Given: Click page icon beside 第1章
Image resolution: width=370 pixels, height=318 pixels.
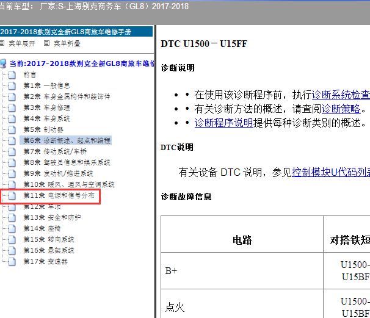Looking at the screenshot, I should pos(12,85).
